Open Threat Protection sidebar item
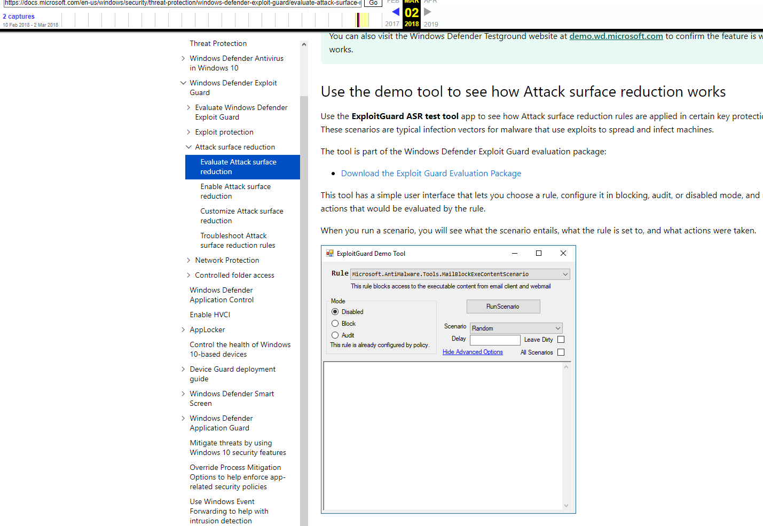Screen dimensions: 763x526 click(218, 43)
